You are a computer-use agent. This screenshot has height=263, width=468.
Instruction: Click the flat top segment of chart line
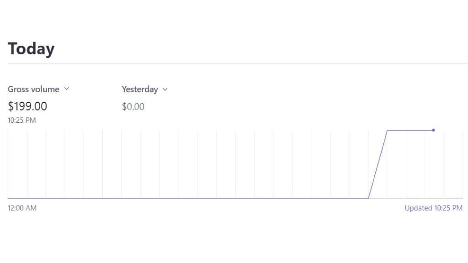tap(410, 130)
